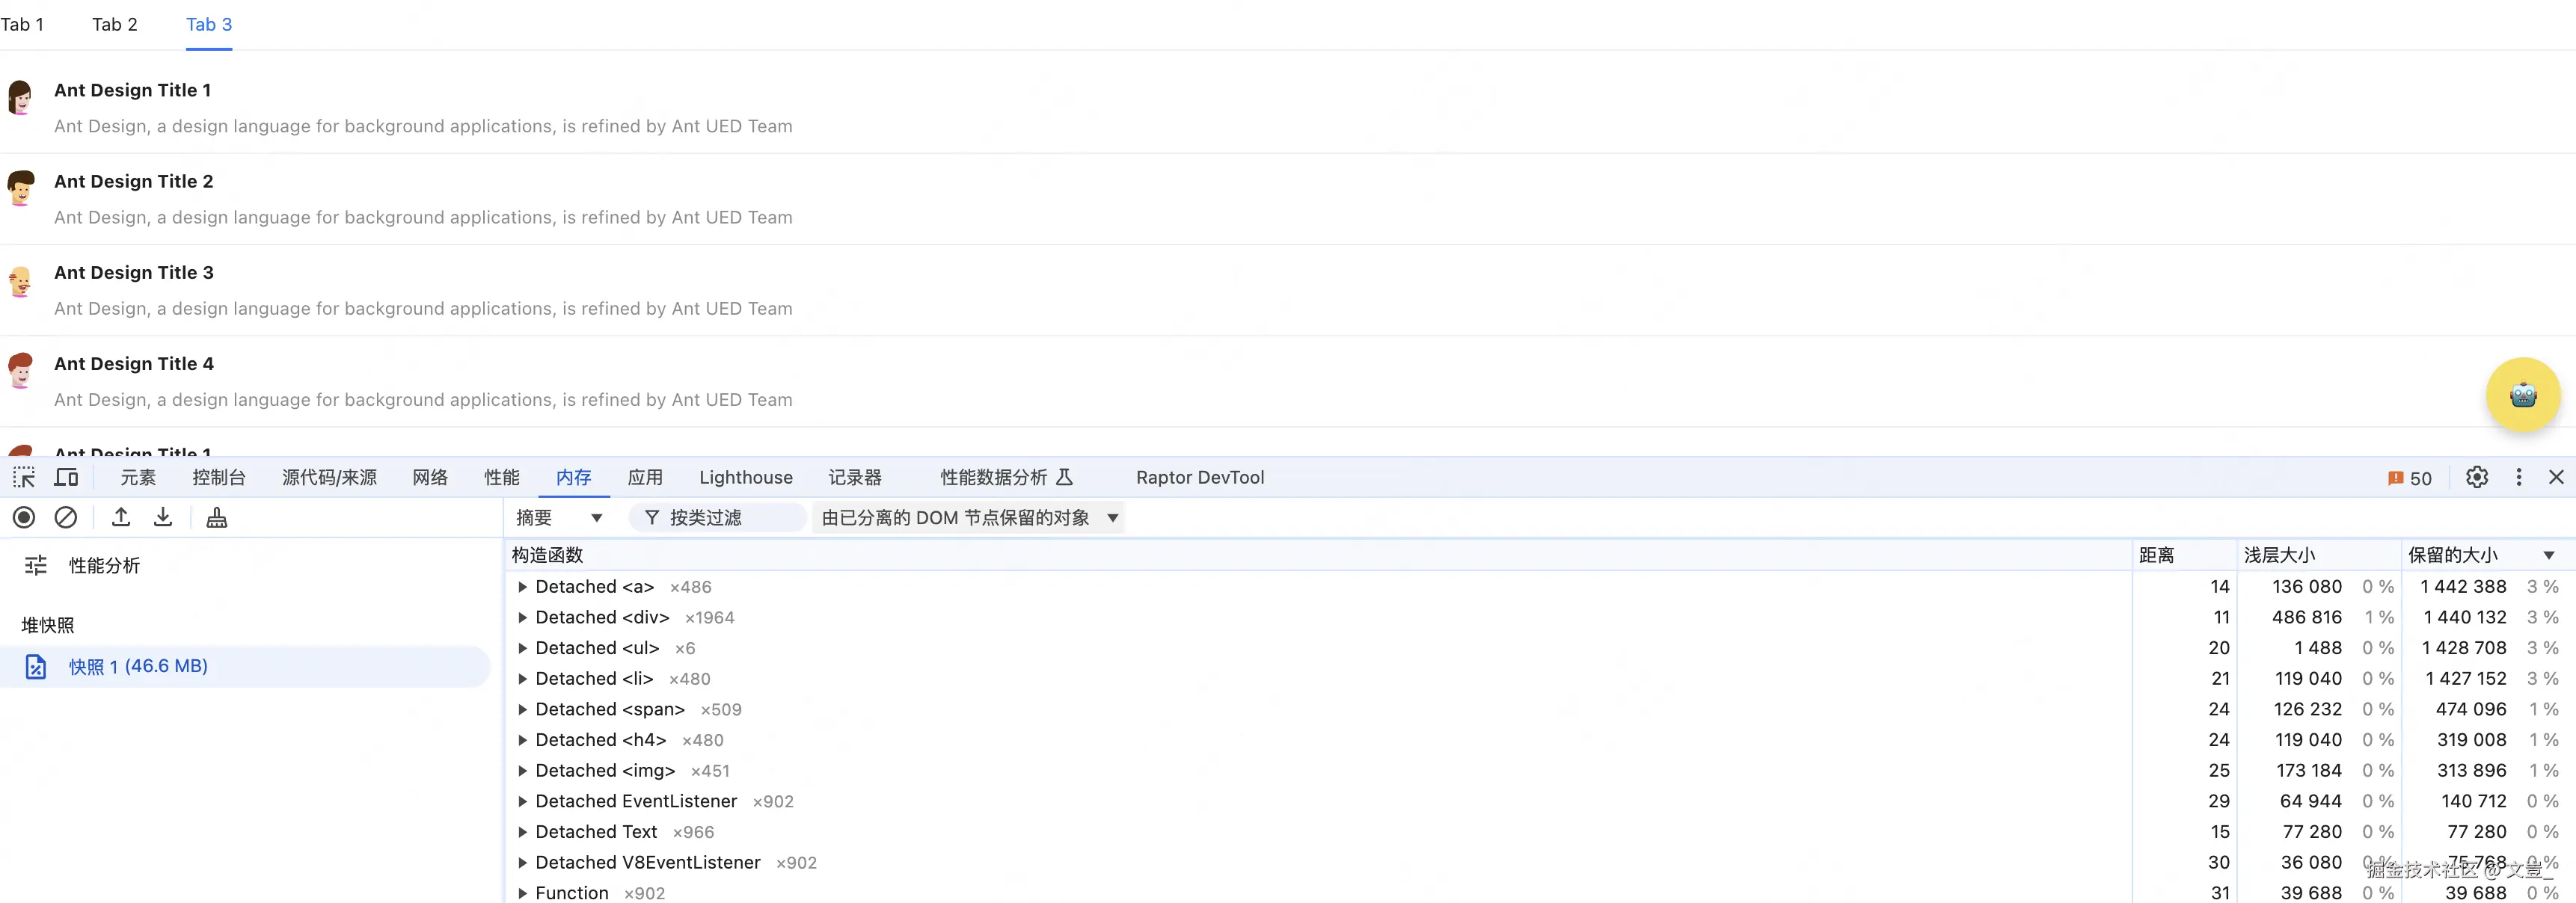Click the inspect element selector icon
Screen dimensions: 2576x903
point(24,478)
